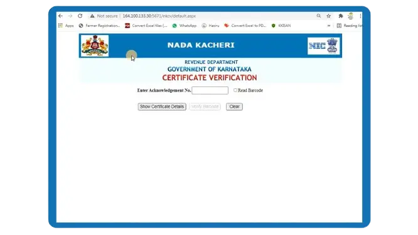Viewport: 418px width, 235px height.
Task: Click the browser forward arrow
Action: (x=70, y=16)
